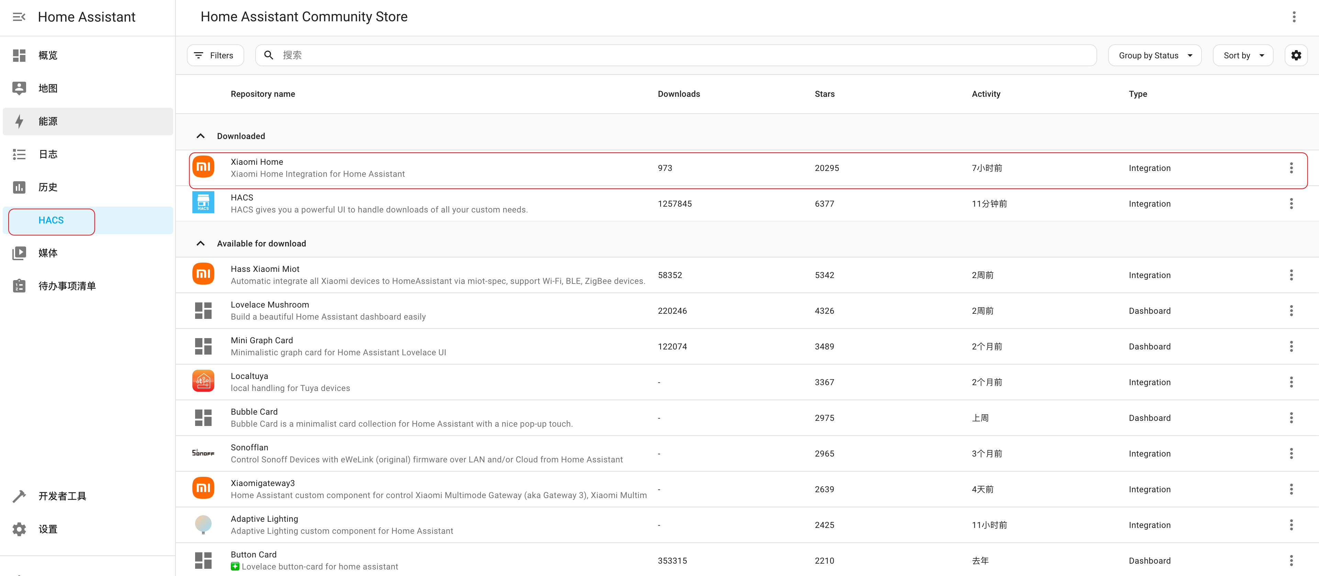Open the three-dot menu for Sonofflan

1291,454
